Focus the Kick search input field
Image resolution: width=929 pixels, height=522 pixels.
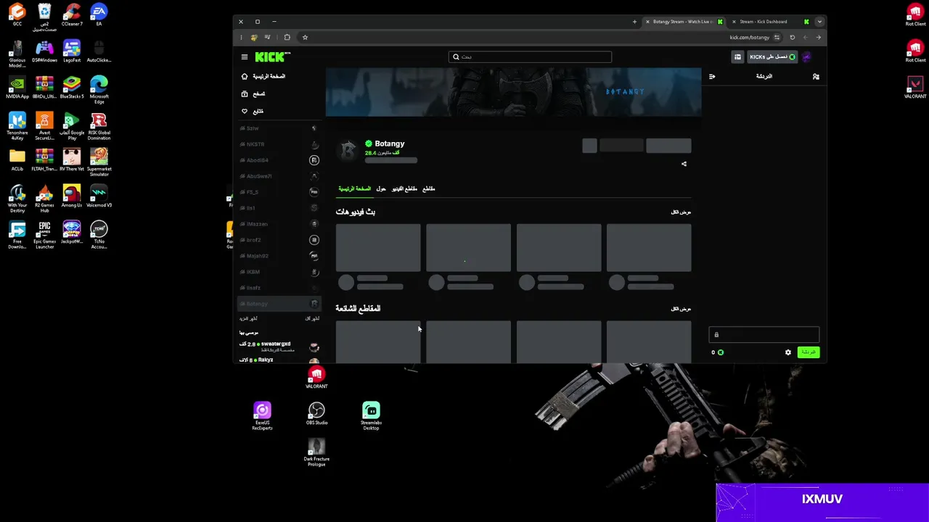(530, 57)
